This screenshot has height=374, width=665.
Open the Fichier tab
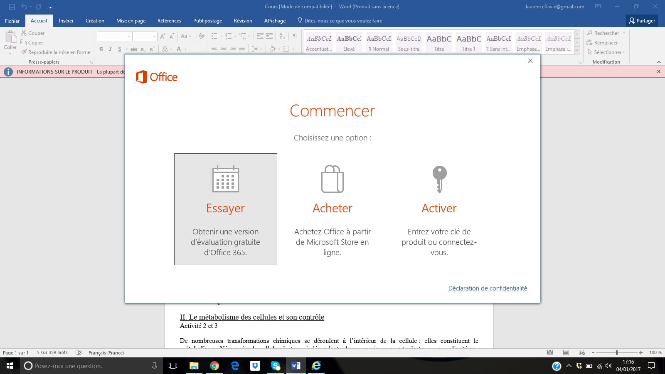[x=12, y=21]
